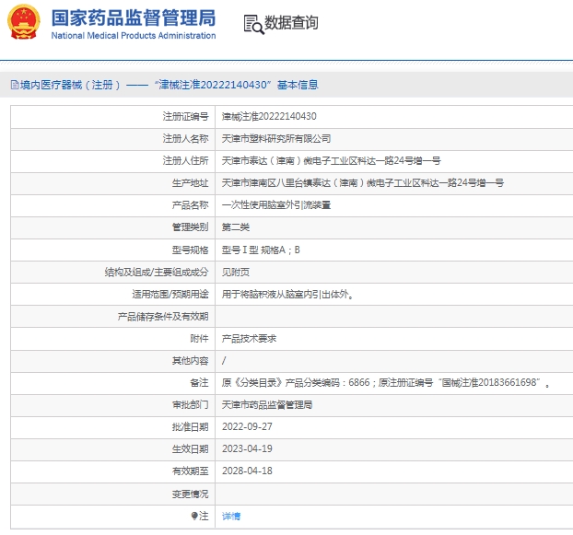Select effective date 2023-04-19

247,448
